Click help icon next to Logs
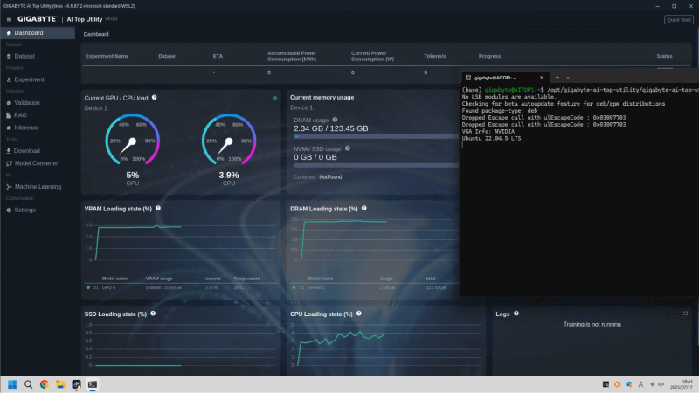This screenshot has height=393, width=699. 516,314
